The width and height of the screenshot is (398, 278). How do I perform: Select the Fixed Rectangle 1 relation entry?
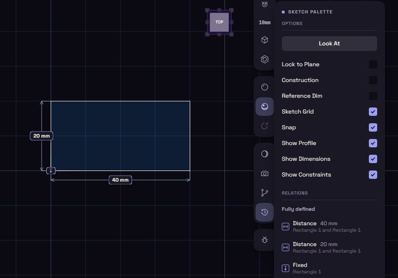click(329, 268)
